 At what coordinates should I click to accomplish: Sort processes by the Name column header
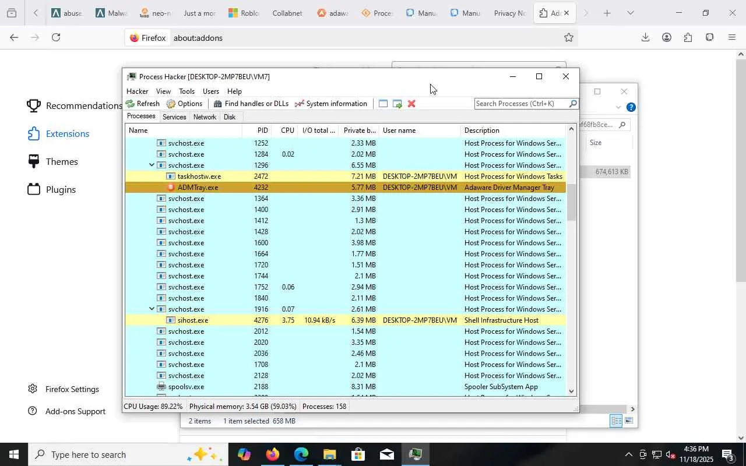[x=184, y=130]
